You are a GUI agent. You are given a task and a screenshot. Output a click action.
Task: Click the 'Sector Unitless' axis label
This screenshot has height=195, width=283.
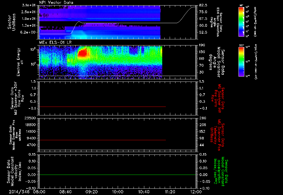11,22
